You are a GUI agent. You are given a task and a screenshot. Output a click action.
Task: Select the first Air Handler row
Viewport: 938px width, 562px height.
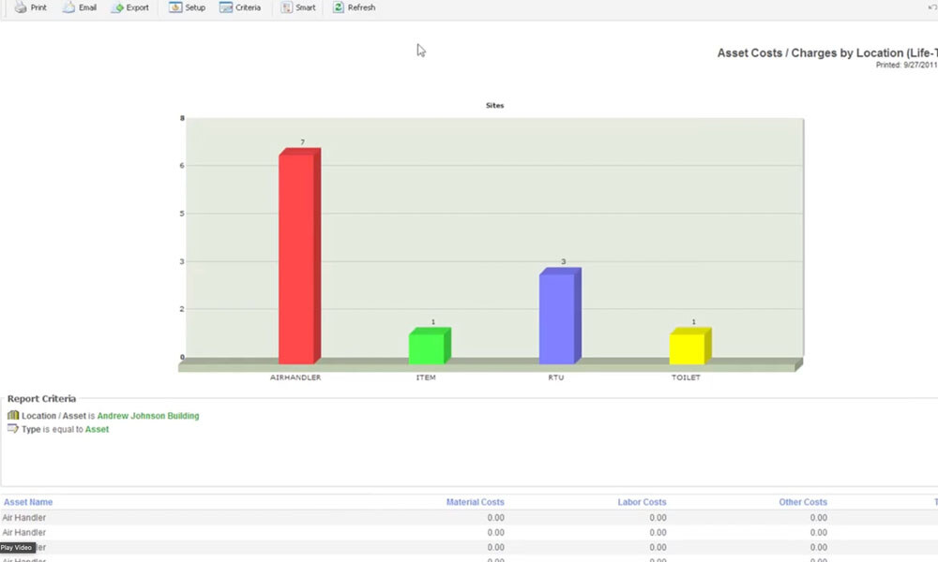tap(25, 517)
